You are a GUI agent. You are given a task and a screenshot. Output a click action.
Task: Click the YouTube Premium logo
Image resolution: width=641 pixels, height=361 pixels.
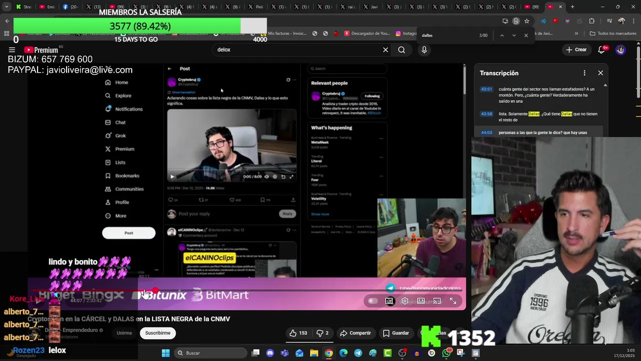coord(41,50)
